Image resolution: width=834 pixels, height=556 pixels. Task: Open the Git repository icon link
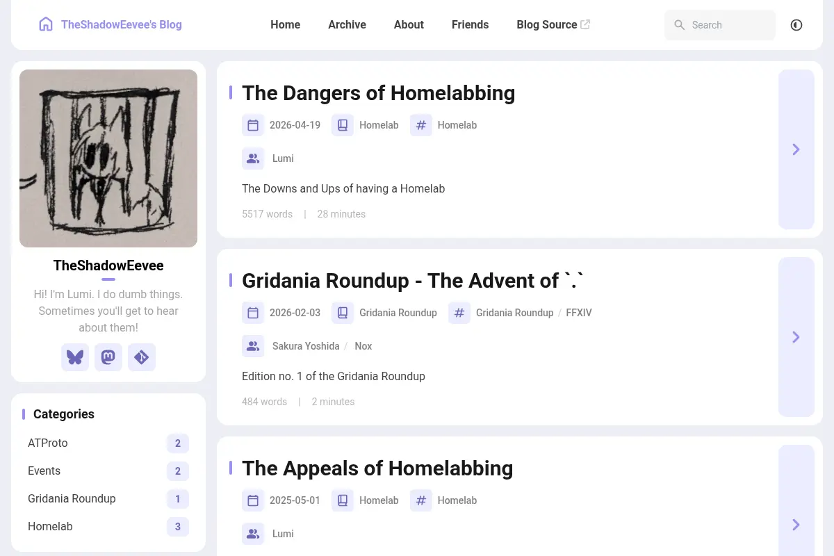point(142,357)
